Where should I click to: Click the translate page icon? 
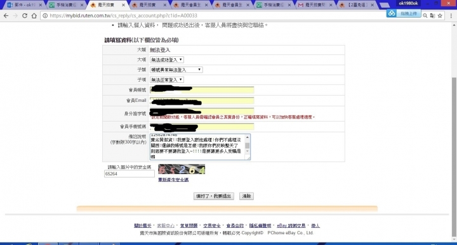(432, 16)
